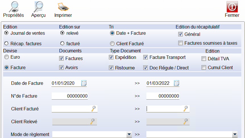Click the Imprimer printer icon
The width and height of the screenshot is (245, 138).
coord(63,7)
